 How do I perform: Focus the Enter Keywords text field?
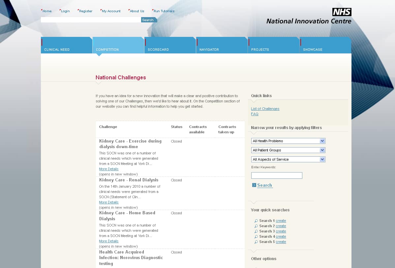277,175
